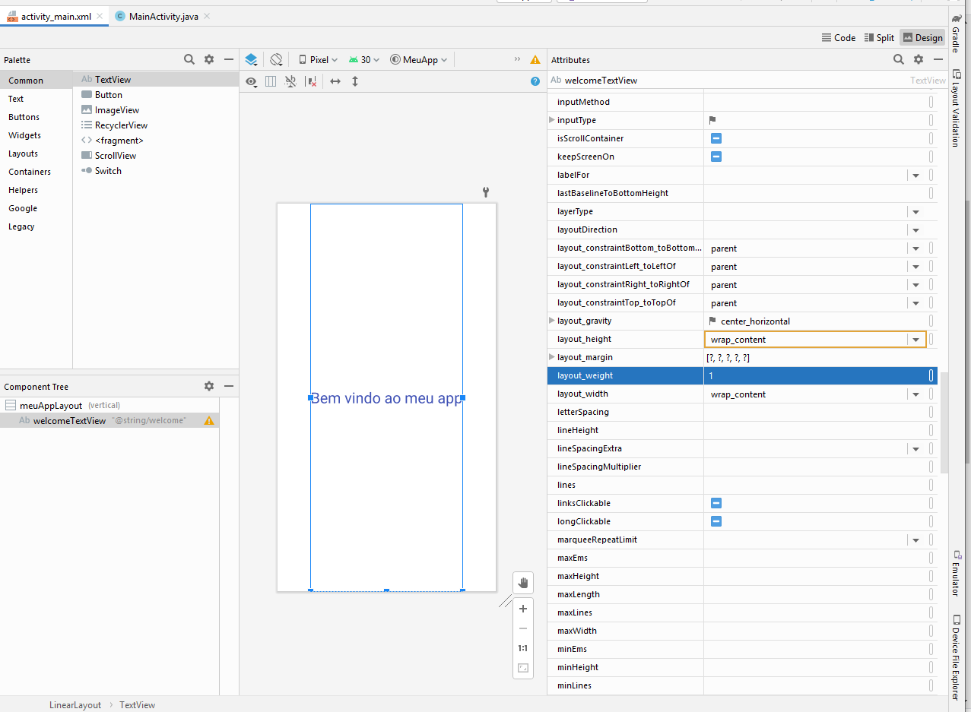The height and width of the screenshot is (712, 971).
Task: Toggle the keepScreenOn attribute
Action: click(716, 157)
